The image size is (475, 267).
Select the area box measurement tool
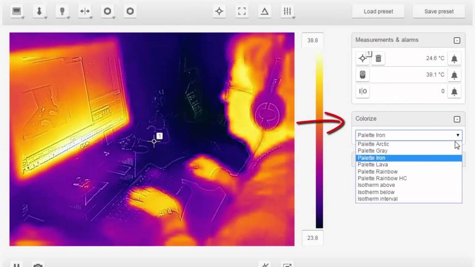[x=242, y=11]
